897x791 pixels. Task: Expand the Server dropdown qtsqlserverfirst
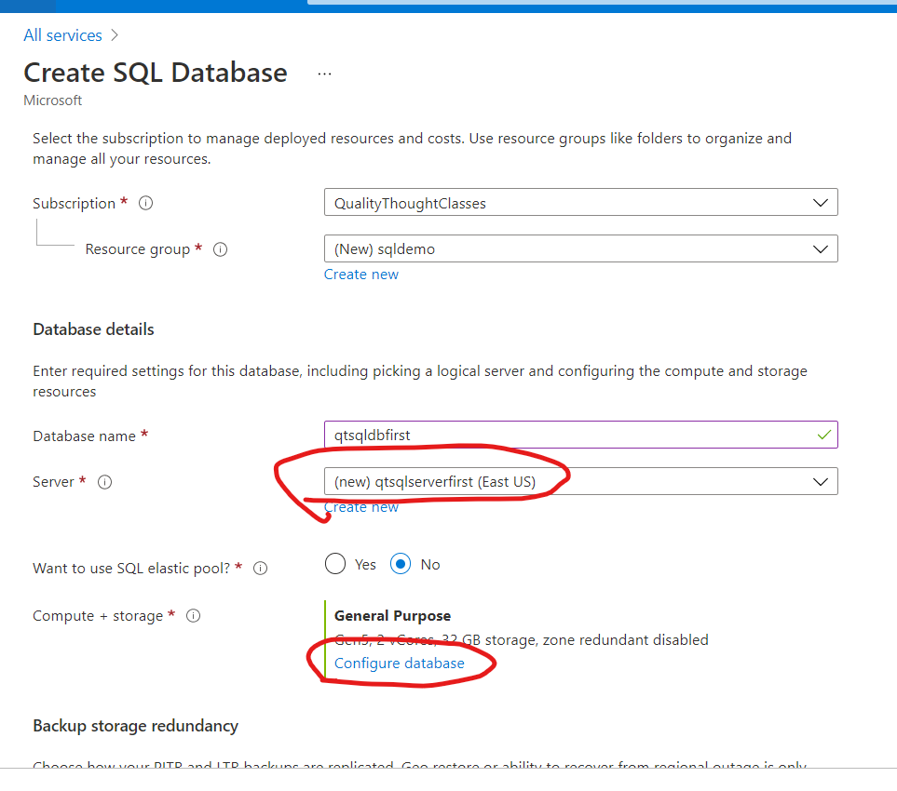[580, 481]
